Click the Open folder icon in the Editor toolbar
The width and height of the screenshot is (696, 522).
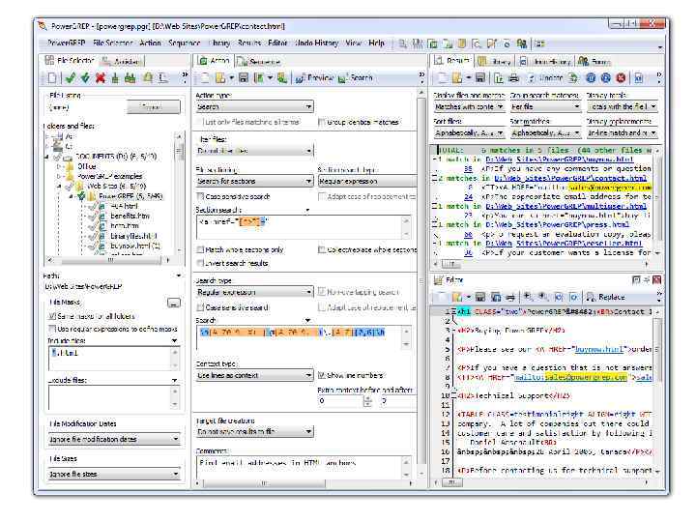coord(456,297)
